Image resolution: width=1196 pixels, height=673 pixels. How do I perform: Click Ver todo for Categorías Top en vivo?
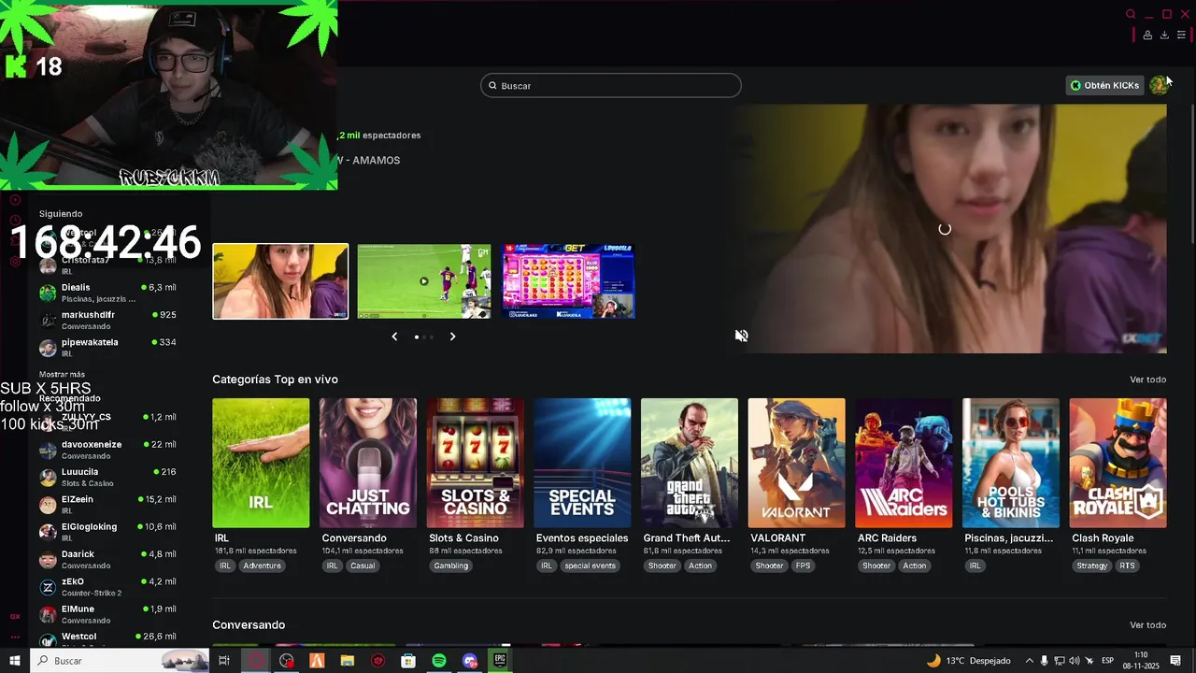tap(1147, 379)
